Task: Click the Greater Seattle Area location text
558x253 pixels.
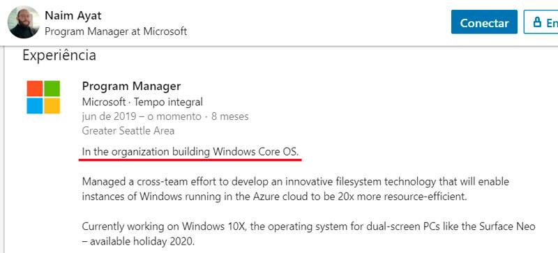Action: pos(128,130)
